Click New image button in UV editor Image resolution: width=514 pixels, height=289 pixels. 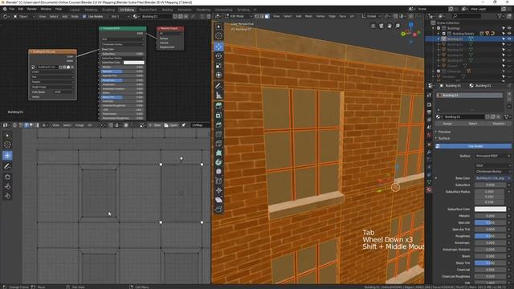155,125
